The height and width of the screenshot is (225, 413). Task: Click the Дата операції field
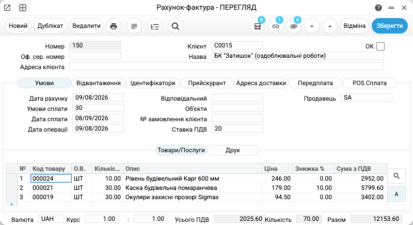pyautogui.click(x=98, y=128)
